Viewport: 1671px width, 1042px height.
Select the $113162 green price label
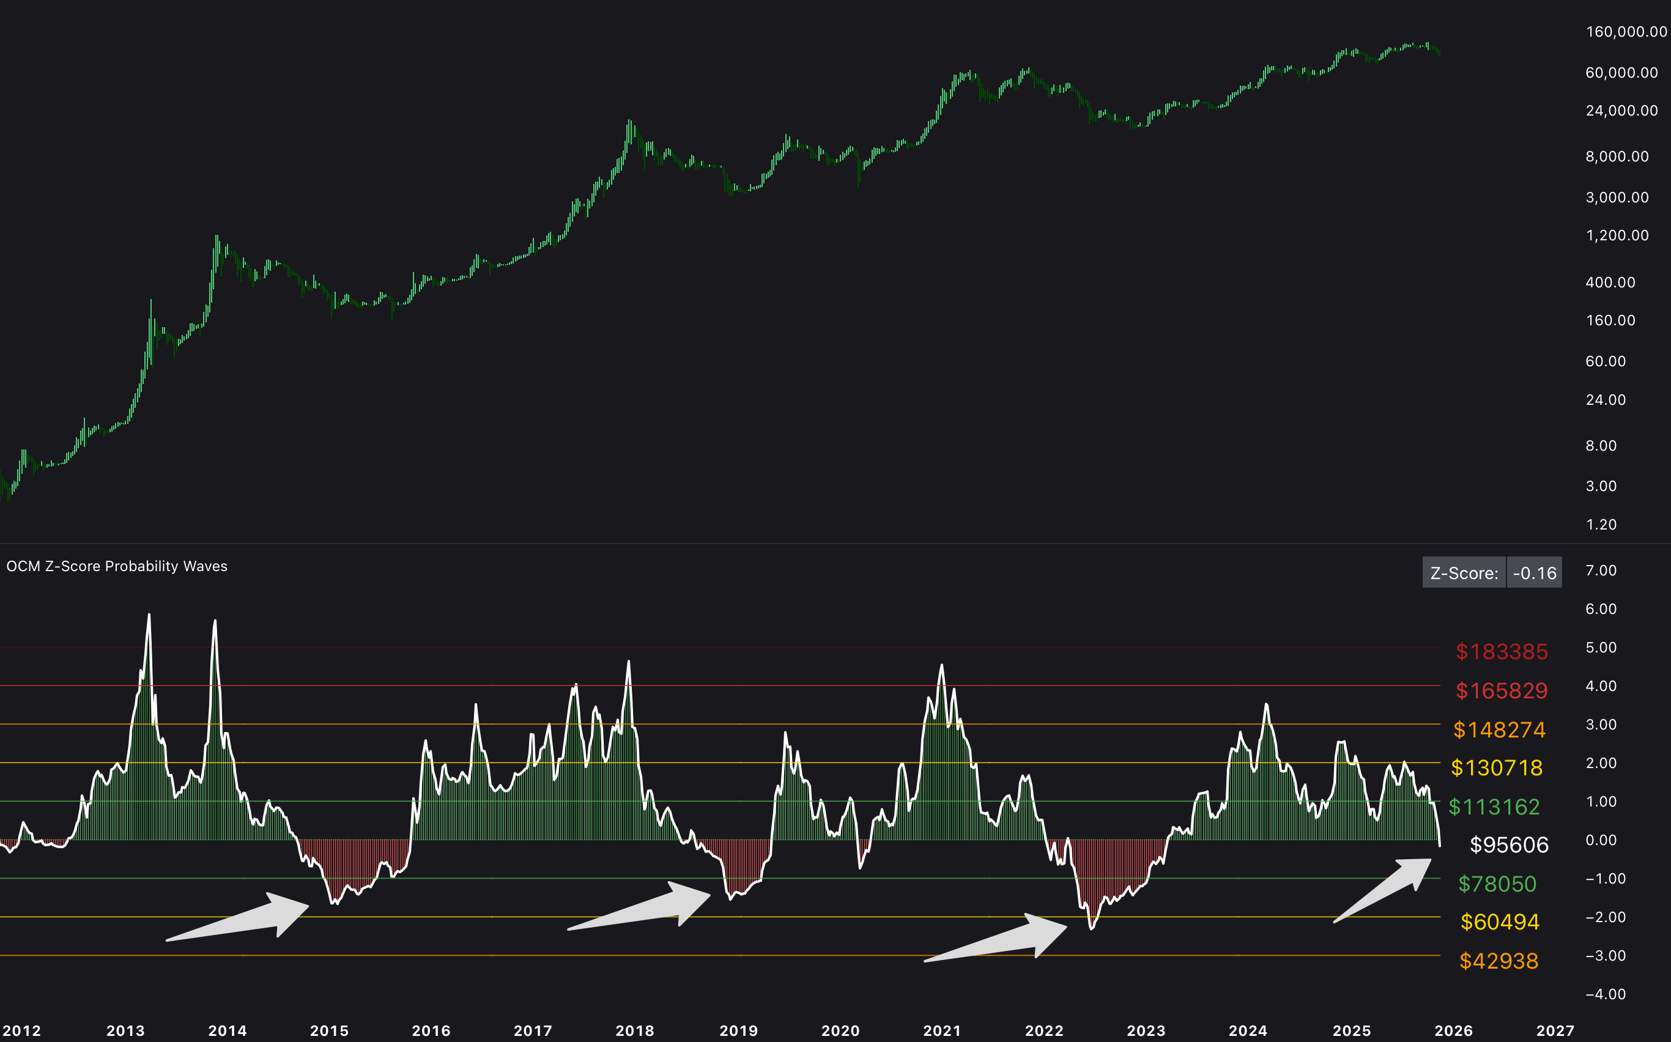[1494, 807]
